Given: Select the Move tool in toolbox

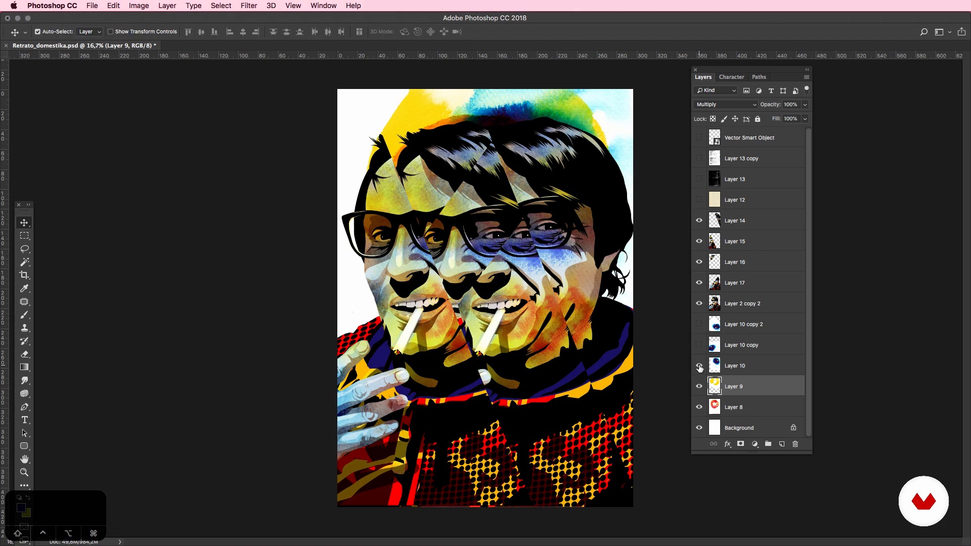Looking at the screenshot, I should point(24,222).
